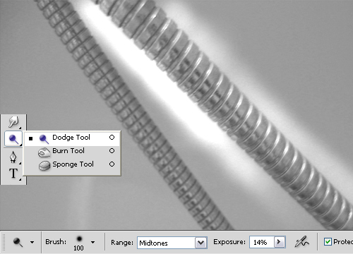
Task: Click the Exposure 14% input field
Action: pos(262,242)
